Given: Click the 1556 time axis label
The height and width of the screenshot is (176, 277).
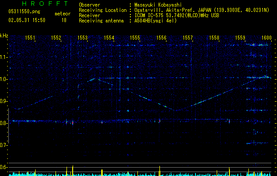Looking at the screenshot, I should [162, 38].
